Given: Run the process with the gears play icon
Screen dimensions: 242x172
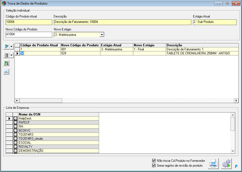Looking at the screenshot, I should coord(226,164).
